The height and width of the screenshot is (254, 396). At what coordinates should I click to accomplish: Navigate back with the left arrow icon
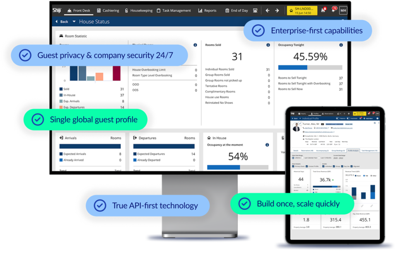pyautogui.click(x=267, y=10)
